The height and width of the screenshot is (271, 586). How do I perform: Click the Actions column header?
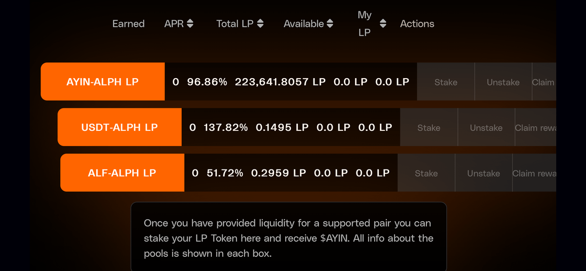(x=417, y=23)
